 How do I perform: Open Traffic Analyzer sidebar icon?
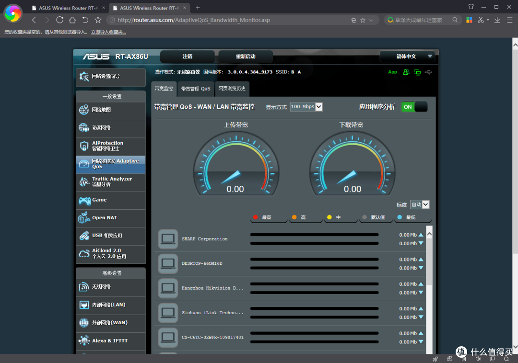coord(84,181)
